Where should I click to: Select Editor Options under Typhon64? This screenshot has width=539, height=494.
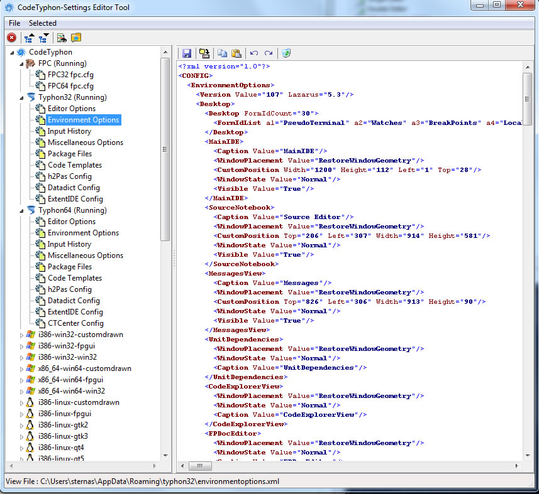click(72, 222)
